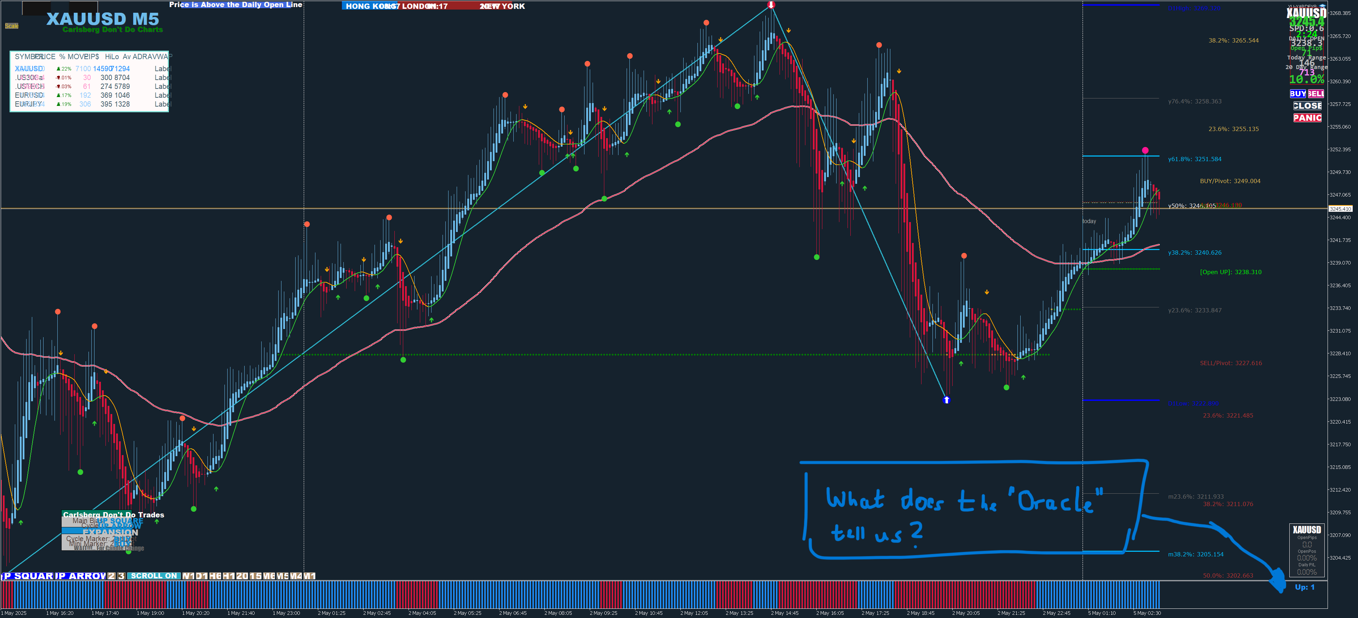Viewport: 1358px width, 618px height.
Task: Hit the red PANIC button
Action: point(1307,118)
